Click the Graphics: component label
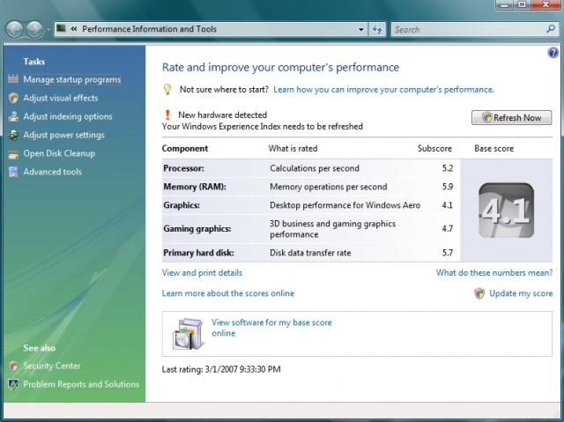The image size is (564, 422). 182,205
